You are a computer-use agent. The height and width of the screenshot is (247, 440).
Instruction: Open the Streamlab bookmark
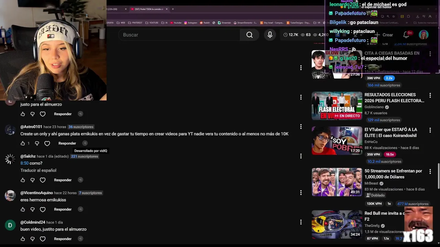pos(224,23)
